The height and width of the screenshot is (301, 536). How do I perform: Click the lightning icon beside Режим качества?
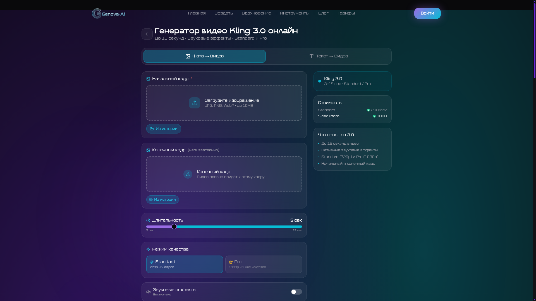click(x=148, y=249)
